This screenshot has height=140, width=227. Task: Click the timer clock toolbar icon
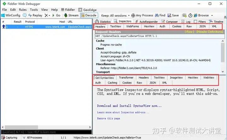pos(190,15)
